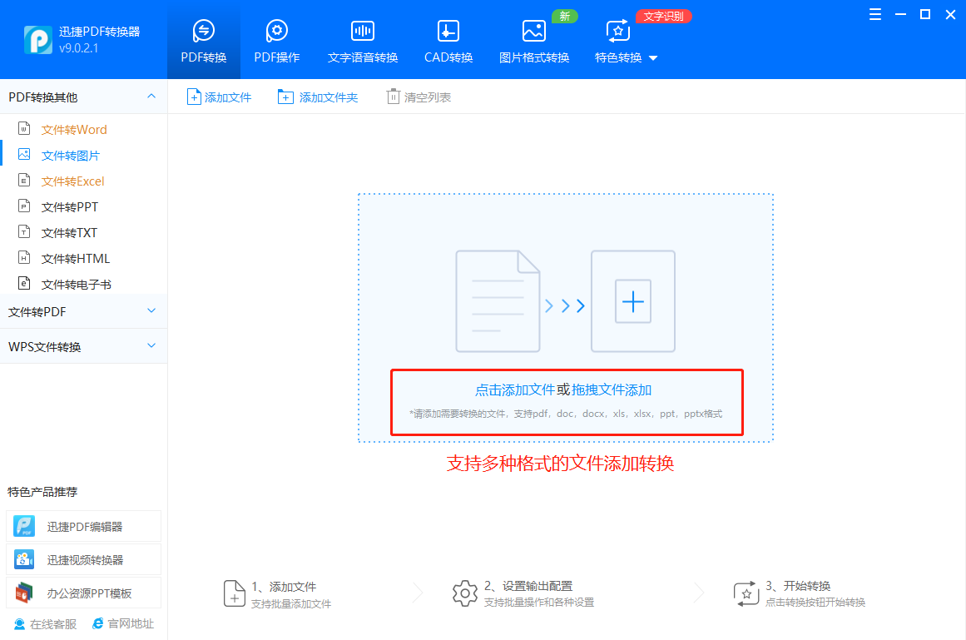The height and width of the screenshot is (640, 966).
Task: Open 迅捷PDF编辑器 product recommendation
Action: point(83,526)
